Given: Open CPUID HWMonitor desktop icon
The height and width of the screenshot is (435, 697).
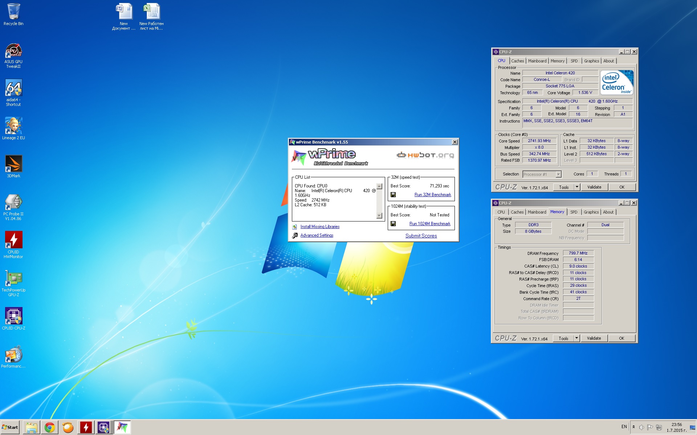Looking at the screenshot, I should pos(13,245).
